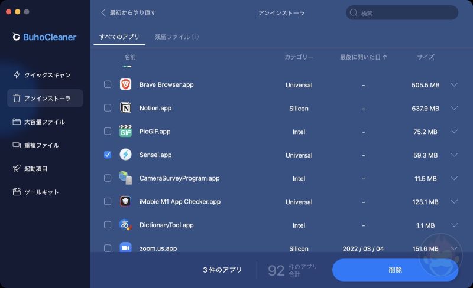The height and width of the screenshot is (288, 473).
Task: Click the iMobie M1 App Checker.app name
Action: (x=180, y=201)
